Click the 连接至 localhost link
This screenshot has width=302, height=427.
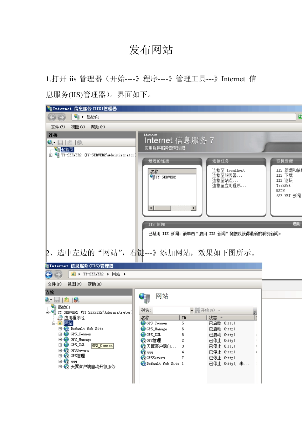pos(229,170)
